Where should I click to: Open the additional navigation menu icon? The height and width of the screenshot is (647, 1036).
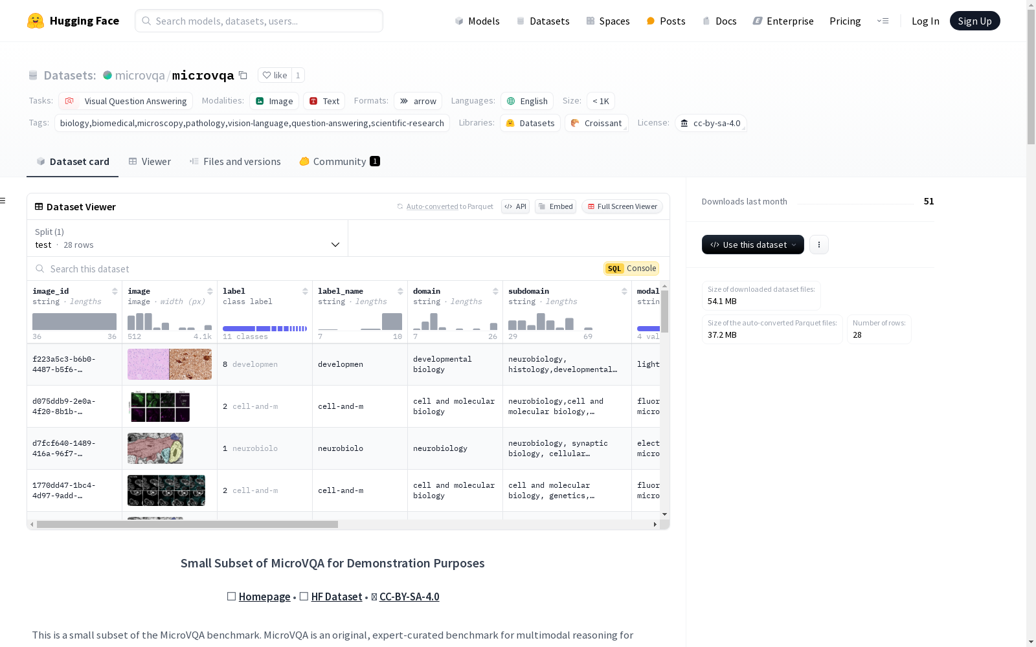click(x=883, y=21)
